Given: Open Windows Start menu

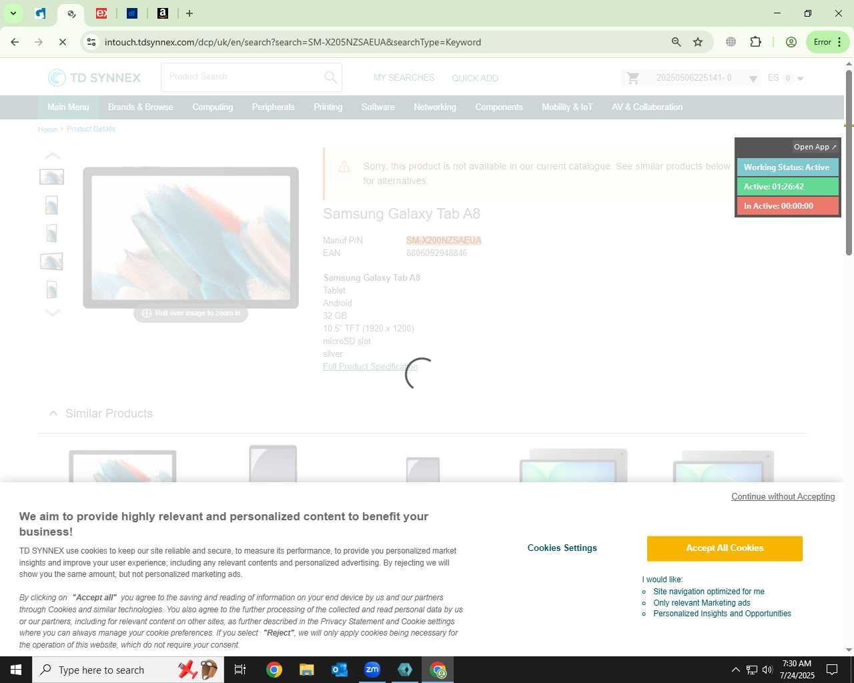Looking at the screenshot, I should pyautogui.click(x=16, y=670).
